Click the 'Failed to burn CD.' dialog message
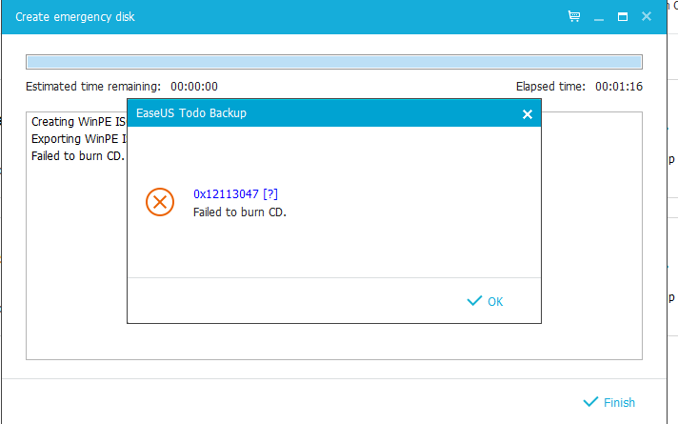This screenshot has width=678, height=424. coord(240,212)
